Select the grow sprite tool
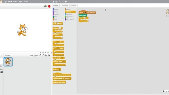This screenshot has width=169, height=95. pyautogui.click(x=59, y=2)
